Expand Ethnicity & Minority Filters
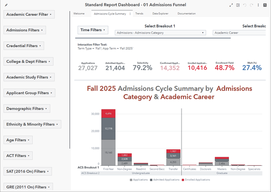Image resolution: width=271 pixels, height=192 pixels. (33, 125)
